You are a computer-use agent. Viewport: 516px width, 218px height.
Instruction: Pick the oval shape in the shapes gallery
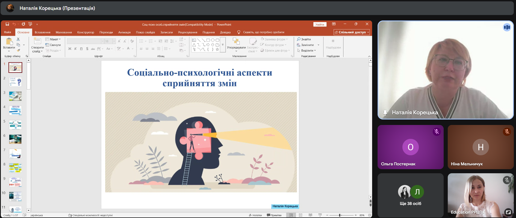click(213, 40)
